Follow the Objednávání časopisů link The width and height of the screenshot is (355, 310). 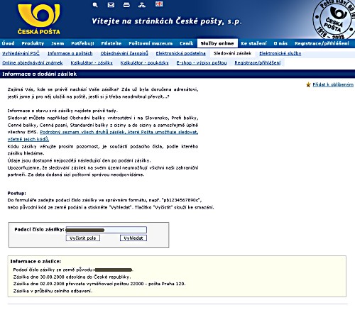click(124, 53)
